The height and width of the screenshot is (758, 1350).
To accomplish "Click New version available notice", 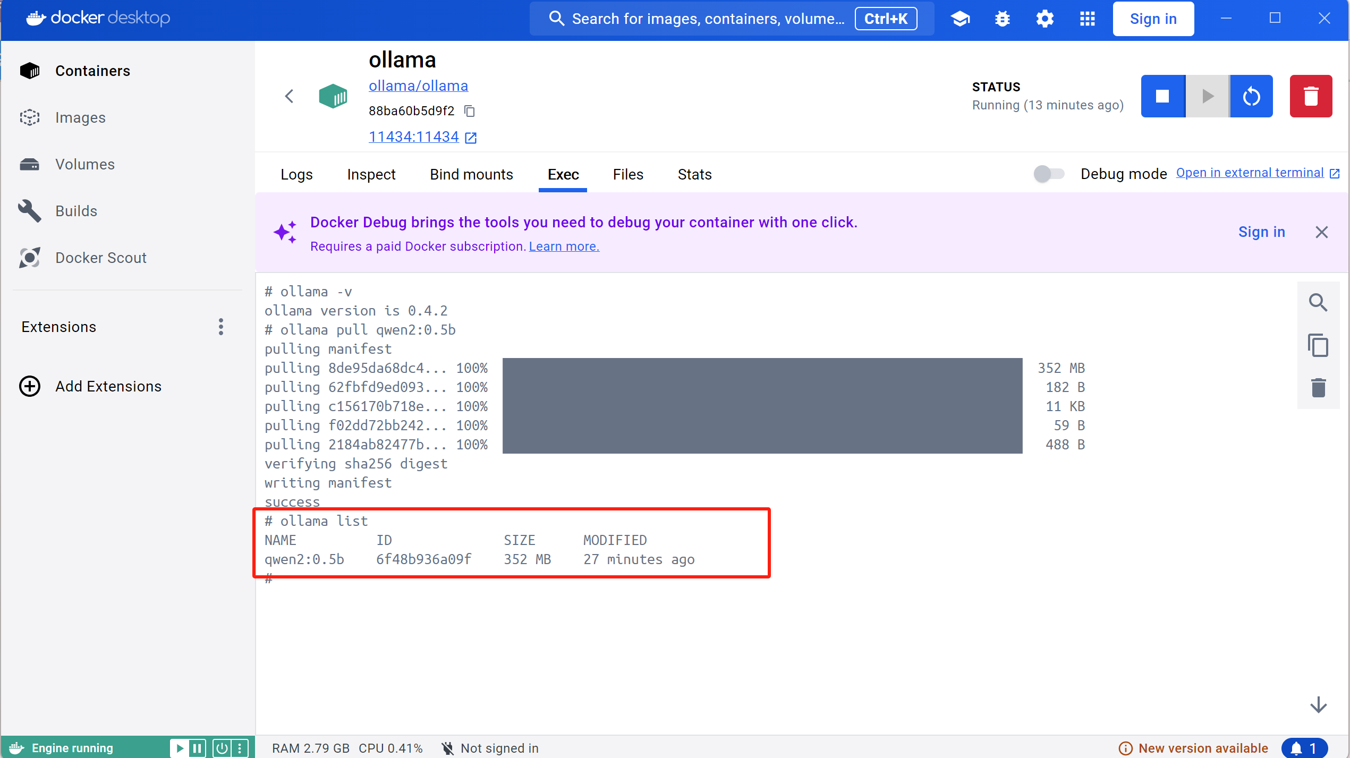I will pyautogui.click(x=1193, y=748).
